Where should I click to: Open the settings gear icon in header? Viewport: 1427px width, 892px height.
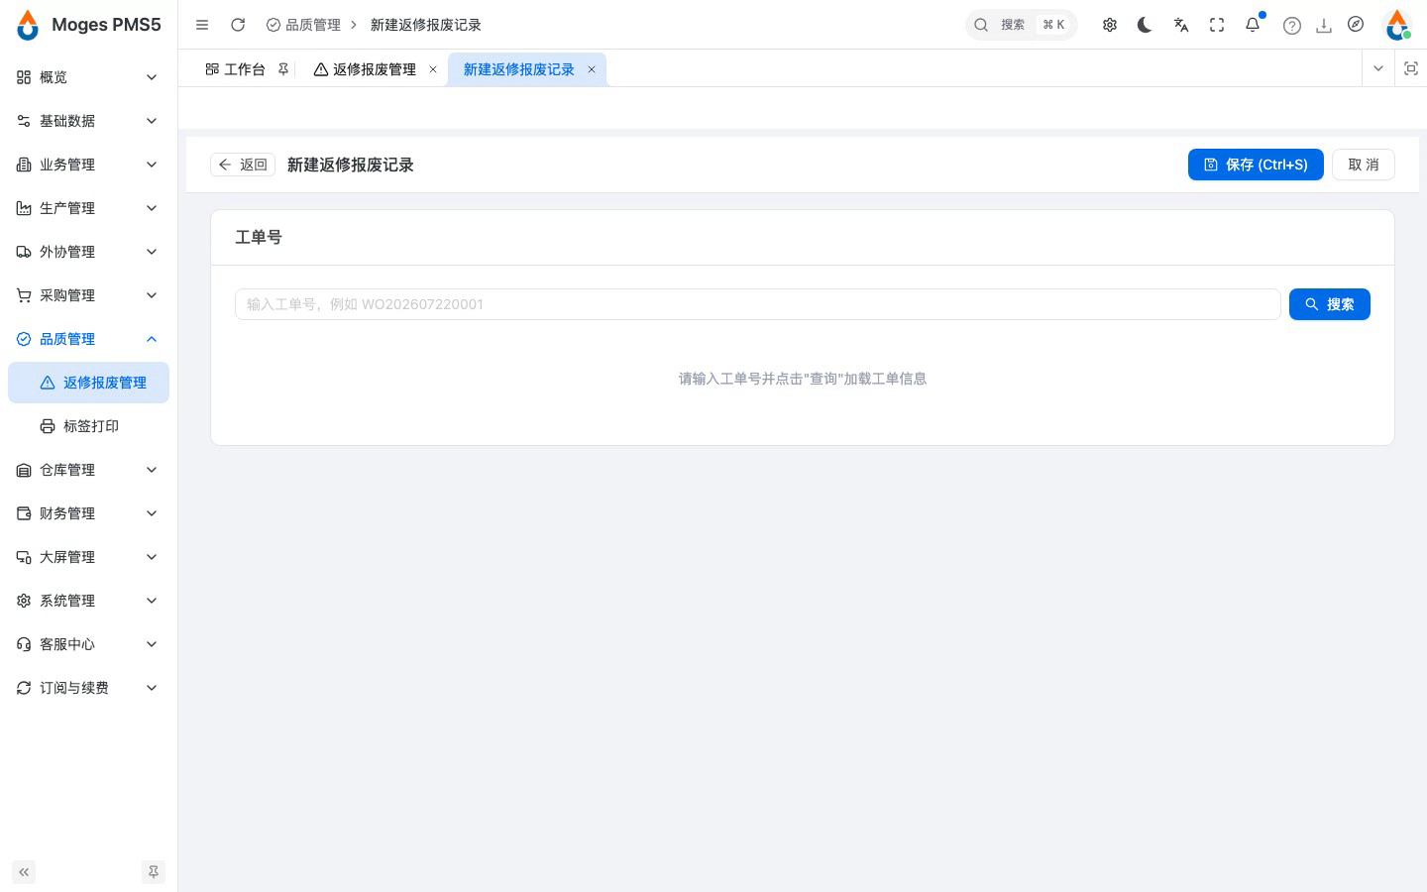(1110, 25)
